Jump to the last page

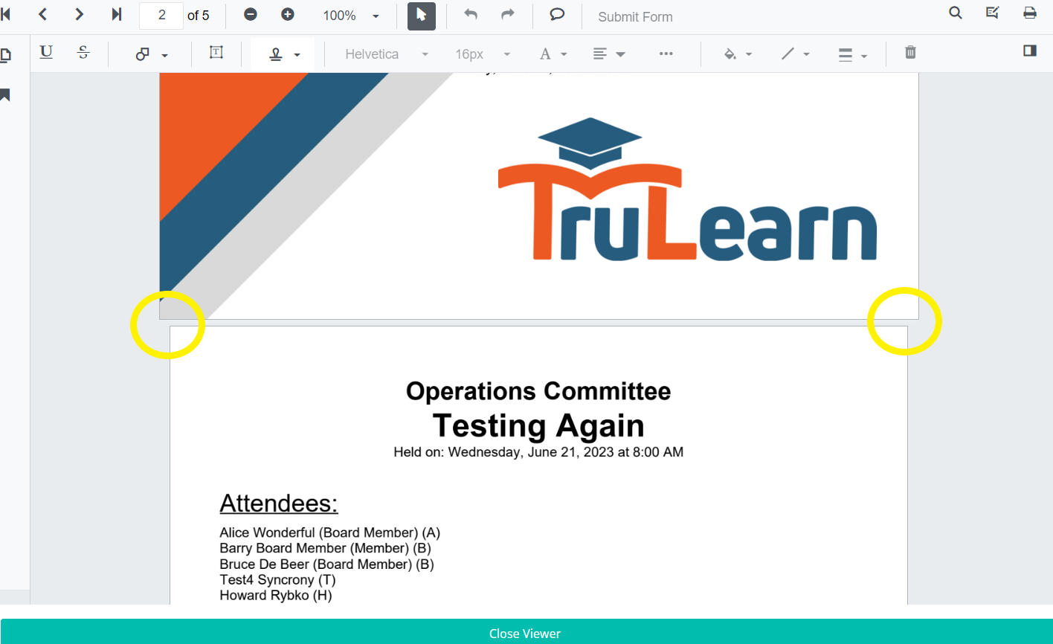point(116,15)
